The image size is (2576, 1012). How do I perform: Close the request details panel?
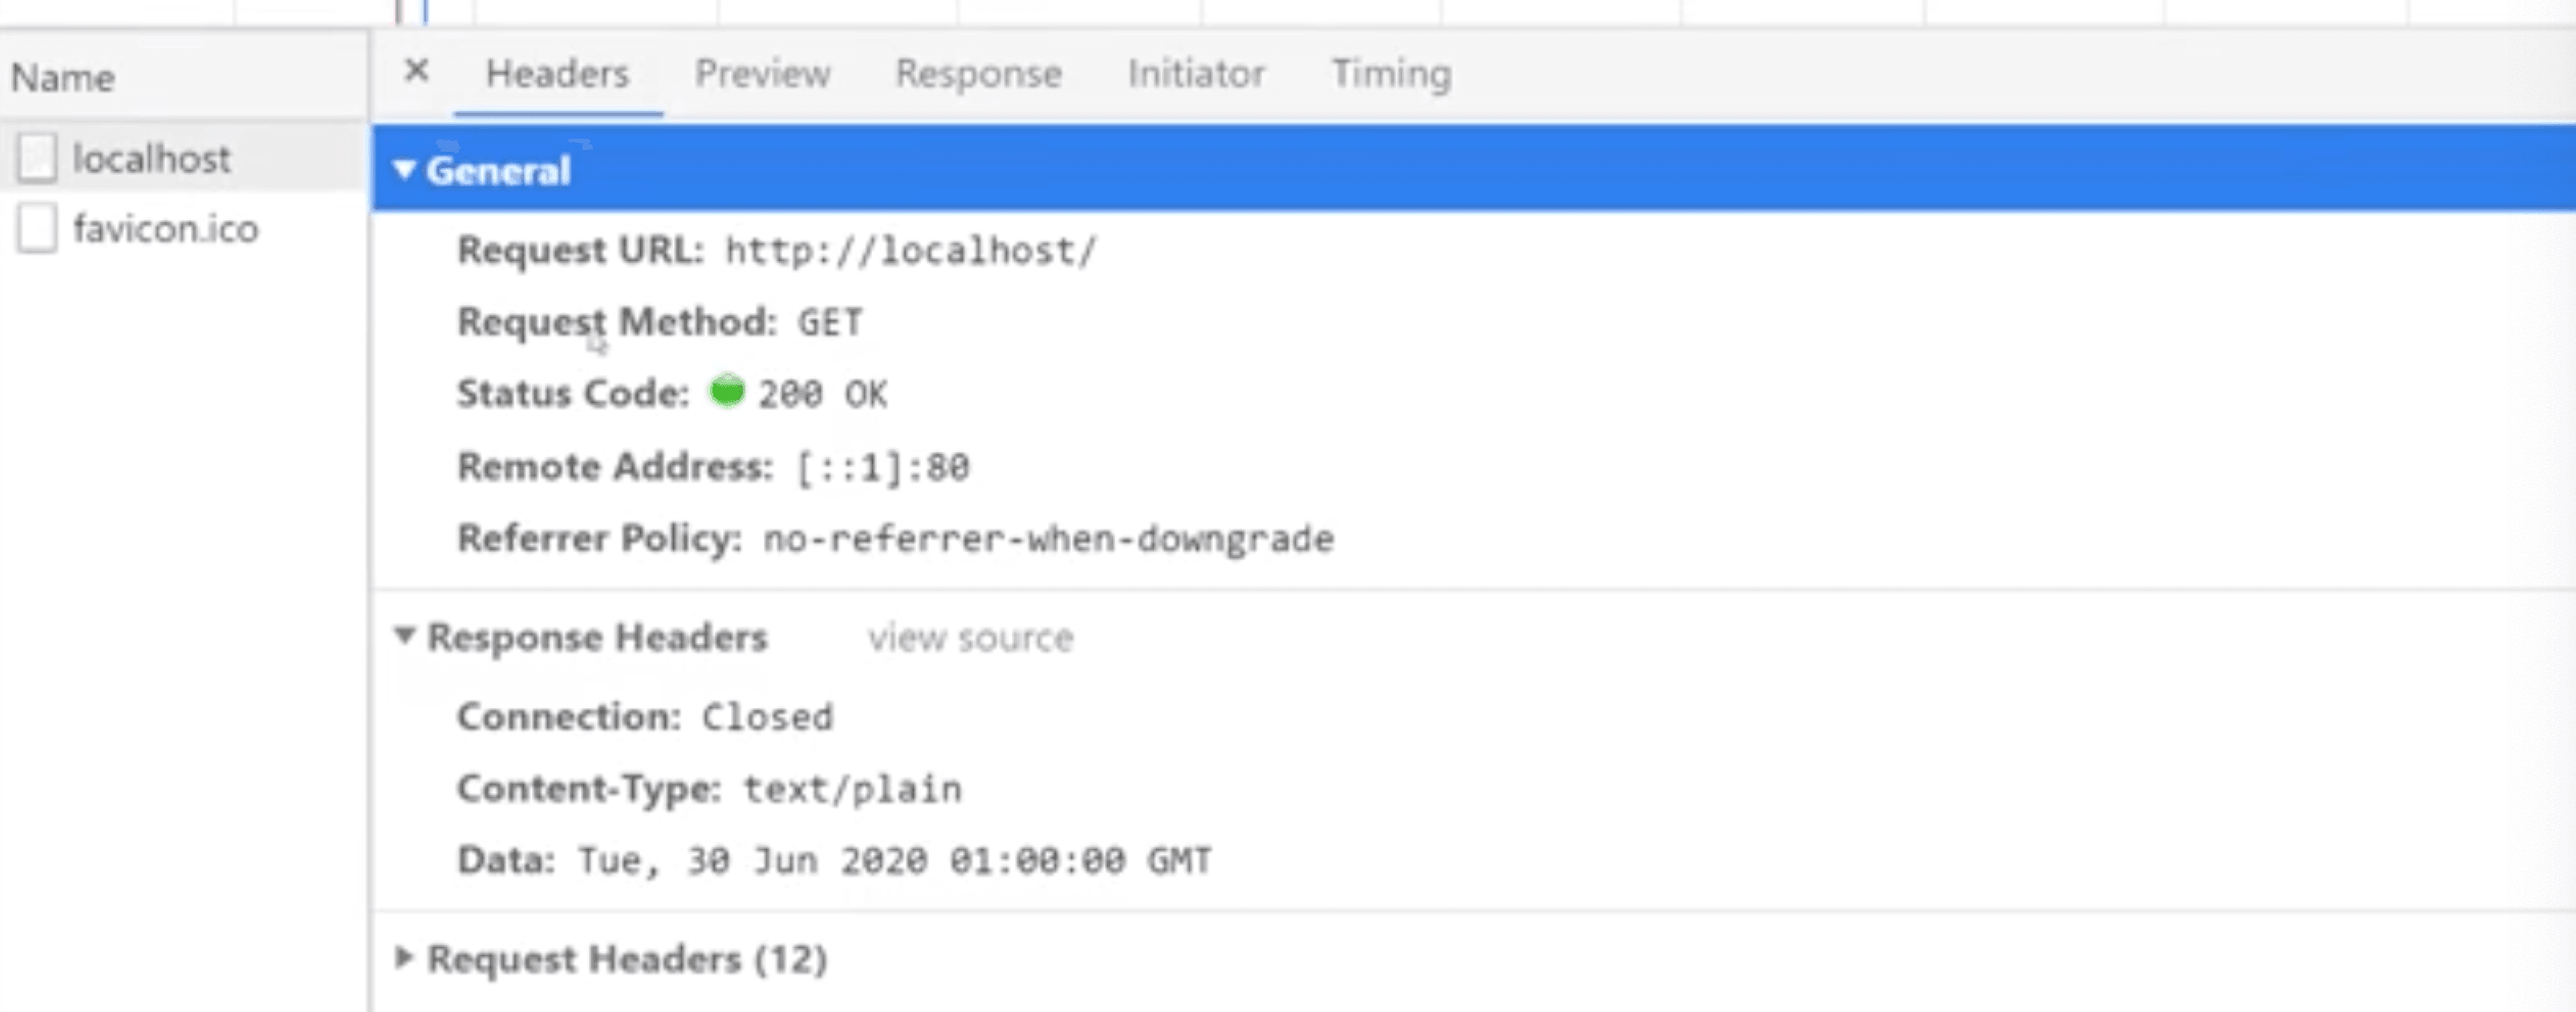[416, 72]
